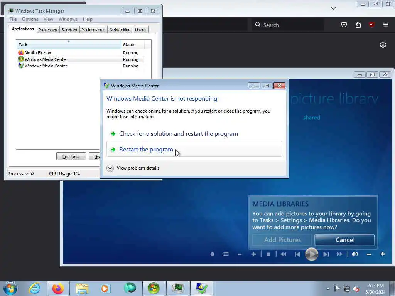
Task: Sort by the Task column header
Action: point(69,45)
